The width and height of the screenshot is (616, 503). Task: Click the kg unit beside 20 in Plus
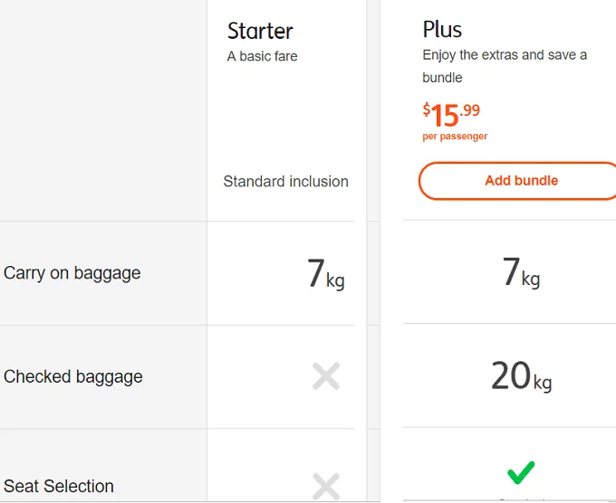click(x=543, y=383)
